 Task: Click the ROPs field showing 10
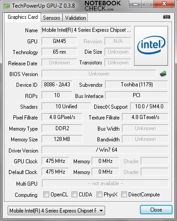coord(57,95)
